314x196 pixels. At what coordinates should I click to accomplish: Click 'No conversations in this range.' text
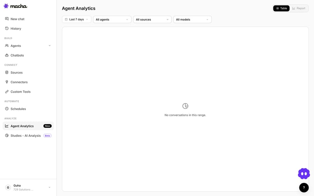tap(185, 115)
